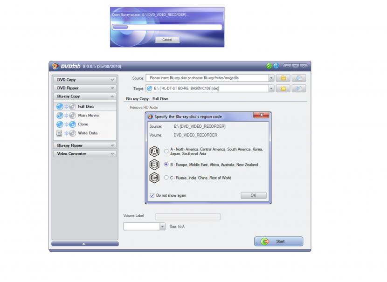The height and width of the screenshot is (282, 387).
Task: Open help via blue question mark icon
Action: point(276,66)
